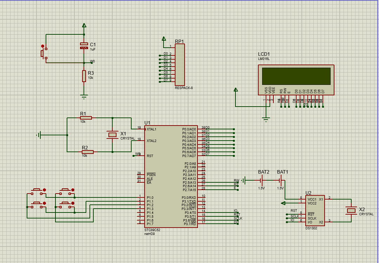The image size is (379, 263).
Task: Click the 'RESPACK-8' part label
Action: tap(184, 88)
